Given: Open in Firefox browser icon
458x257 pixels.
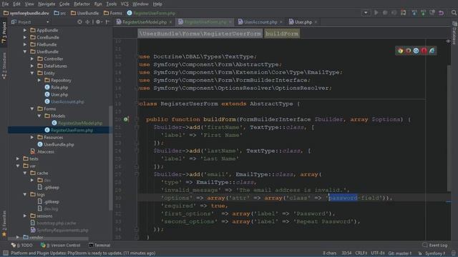Looking at the screenshot, I should [x=408, y=51].
